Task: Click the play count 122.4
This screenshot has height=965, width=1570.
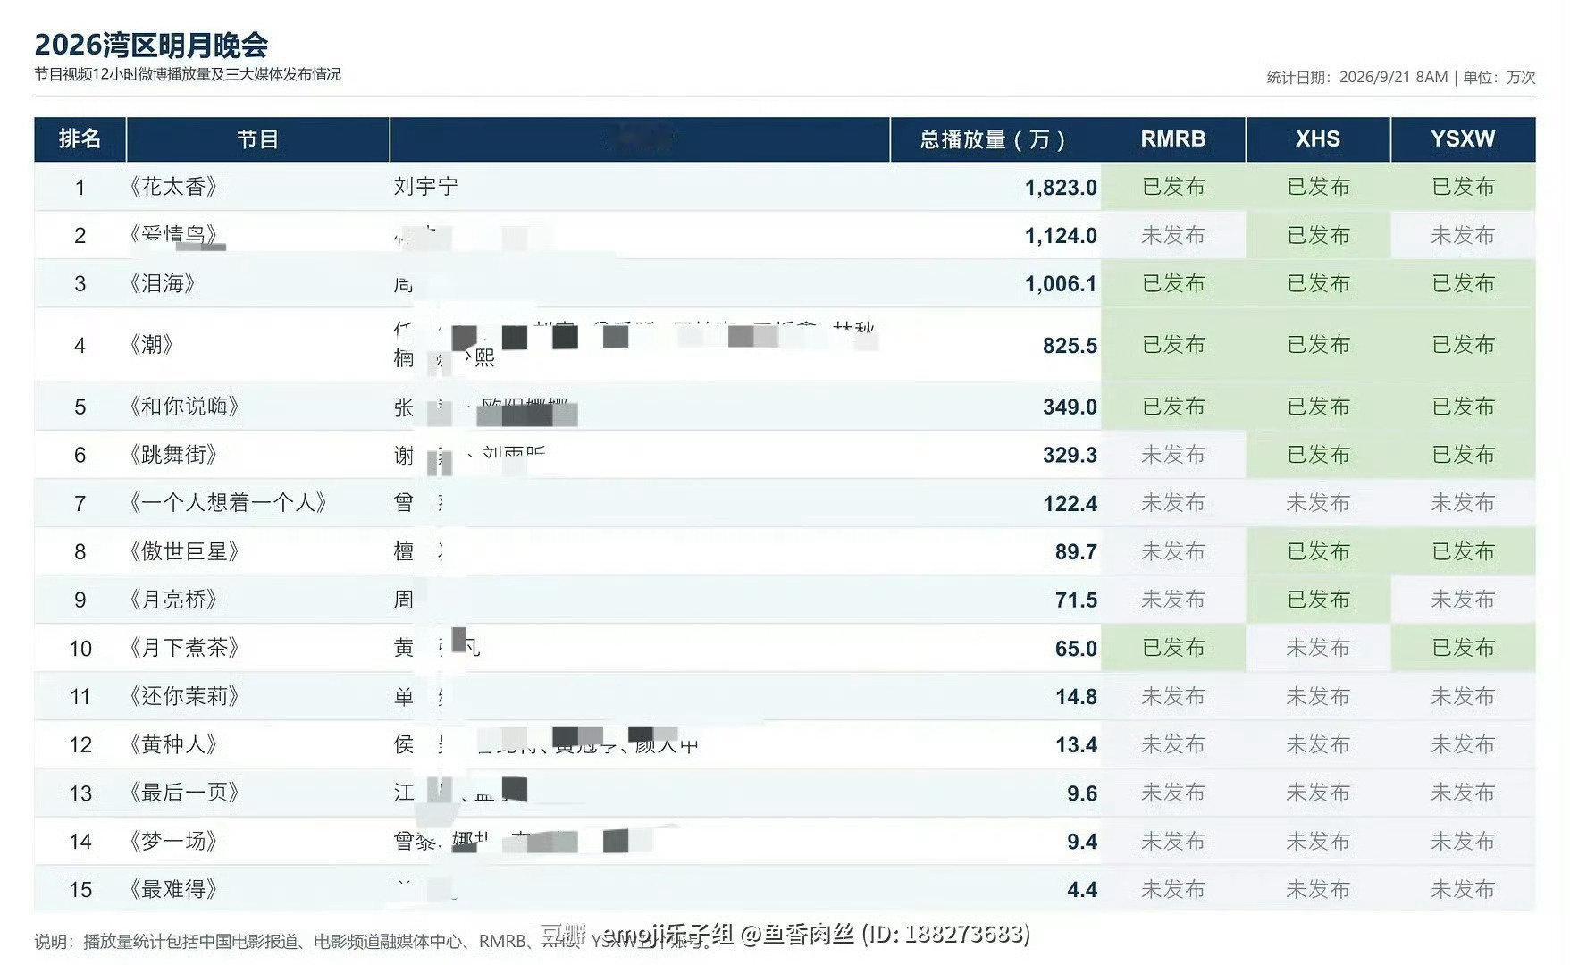Action: [1070, 504]
